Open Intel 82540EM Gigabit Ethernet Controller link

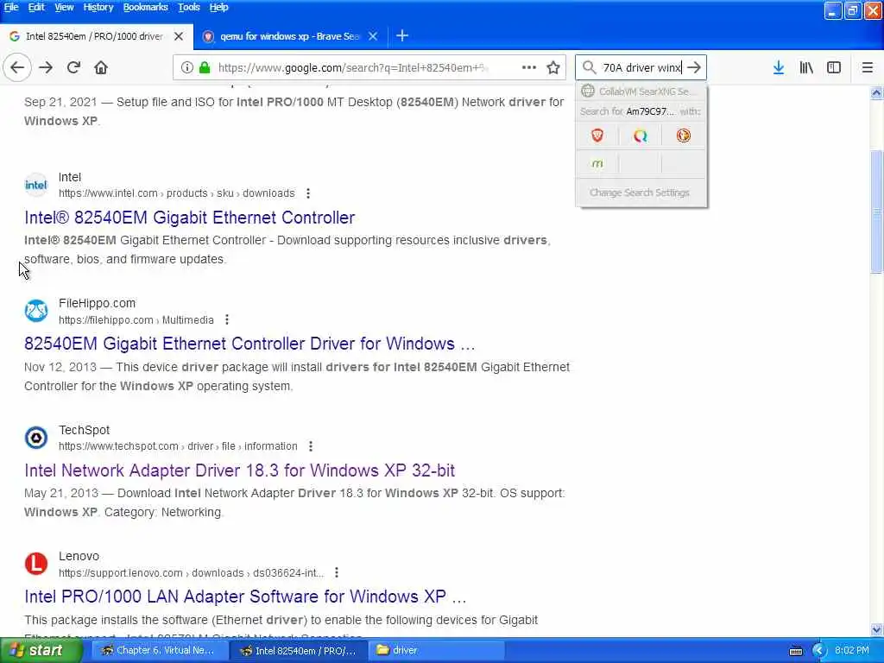point(189,218)
